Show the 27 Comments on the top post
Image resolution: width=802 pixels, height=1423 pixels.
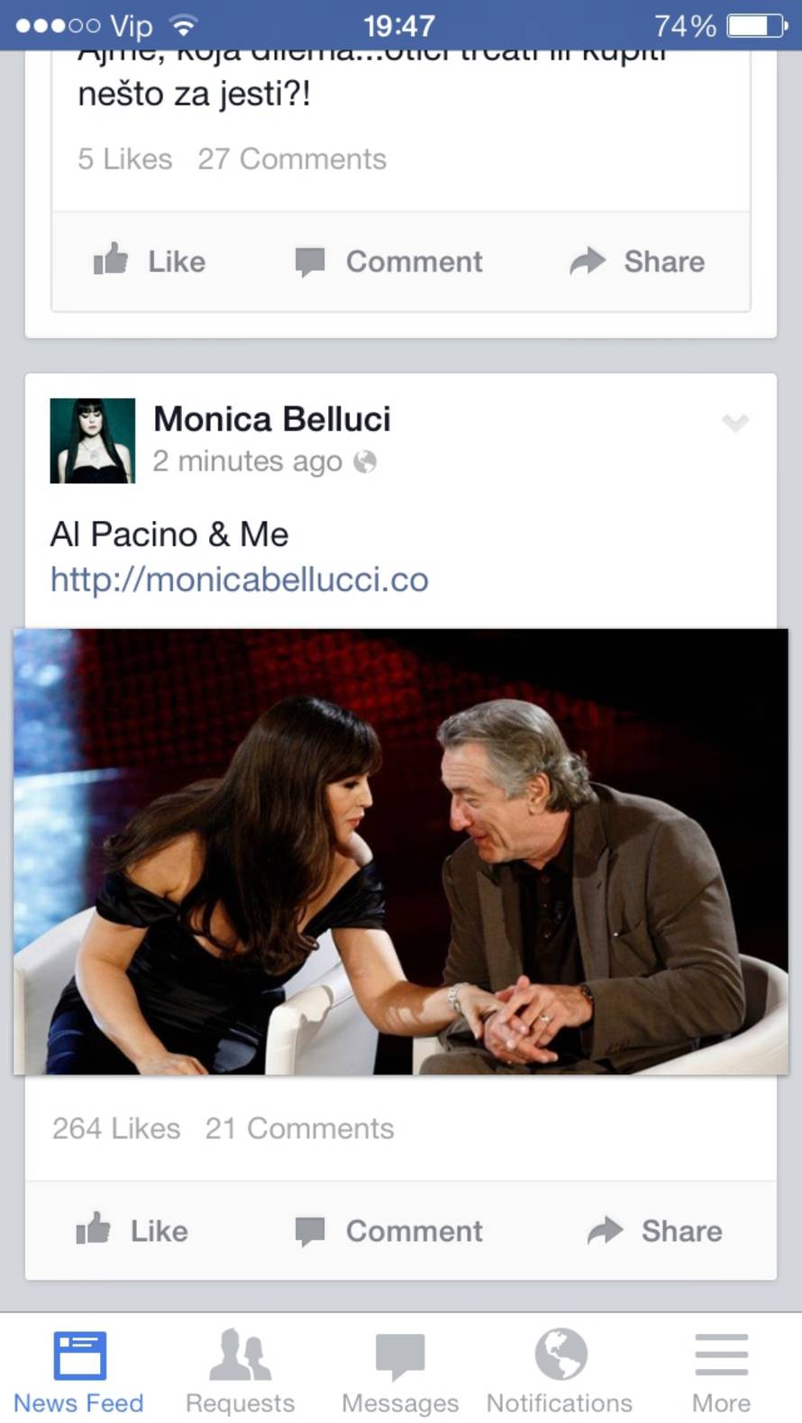point(292,159)
